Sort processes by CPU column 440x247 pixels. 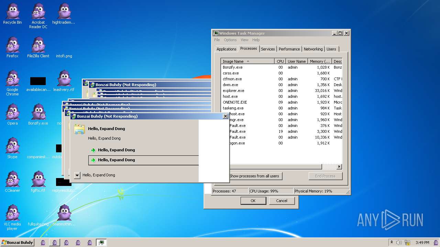coord(280,61)
